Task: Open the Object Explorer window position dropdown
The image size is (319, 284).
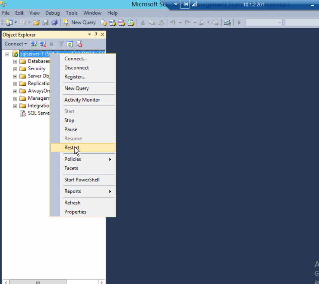Action: (89, 35)
